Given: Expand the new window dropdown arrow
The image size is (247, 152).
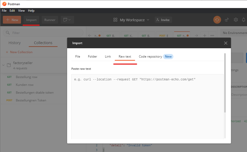Looking at the screenshot, I should click(x=69, y=20).
